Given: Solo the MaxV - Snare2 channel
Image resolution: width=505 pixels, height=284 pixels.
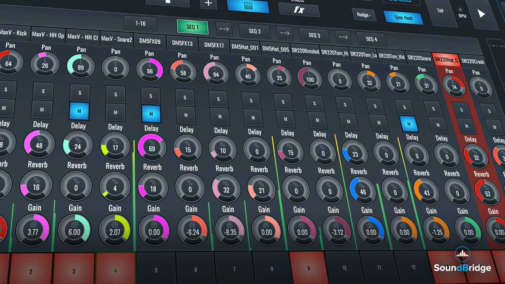Looking at the screenshot, I should [x=116, y=94].
